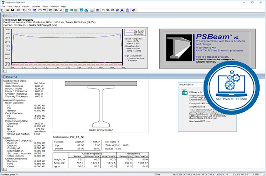Click the 'About PSBeam' dialog title
266x176 pixels.
coord(186,85)
